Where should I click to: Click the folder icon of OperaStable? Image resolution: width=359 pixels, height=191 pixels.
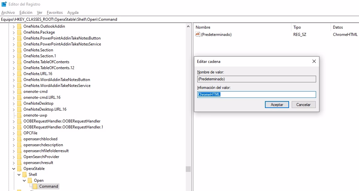[19, 169]
